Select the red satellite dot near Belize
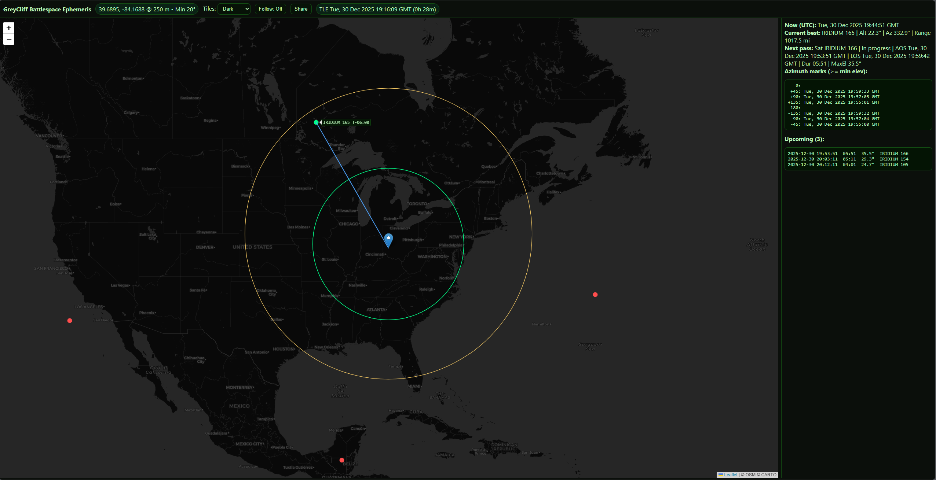Image resolution: width=936 pixels, height=480 pixels. (341, 460)
